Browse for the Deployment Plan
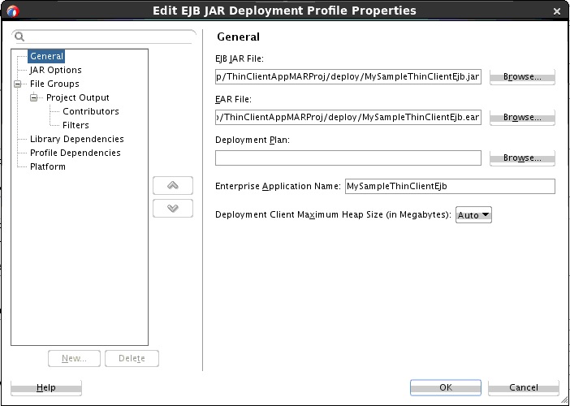This screenshot has height=406, width=570. pos(522,158)
